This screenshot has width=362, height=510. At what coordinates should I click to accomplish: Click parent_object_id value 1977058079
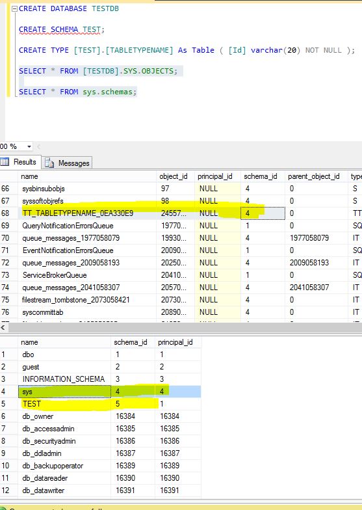pos(316,238)
